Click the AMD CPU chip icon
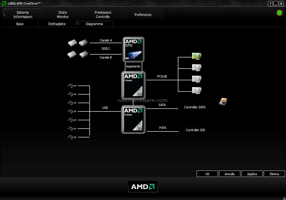This screenshot has width=286, height=200. click(133, 49)
